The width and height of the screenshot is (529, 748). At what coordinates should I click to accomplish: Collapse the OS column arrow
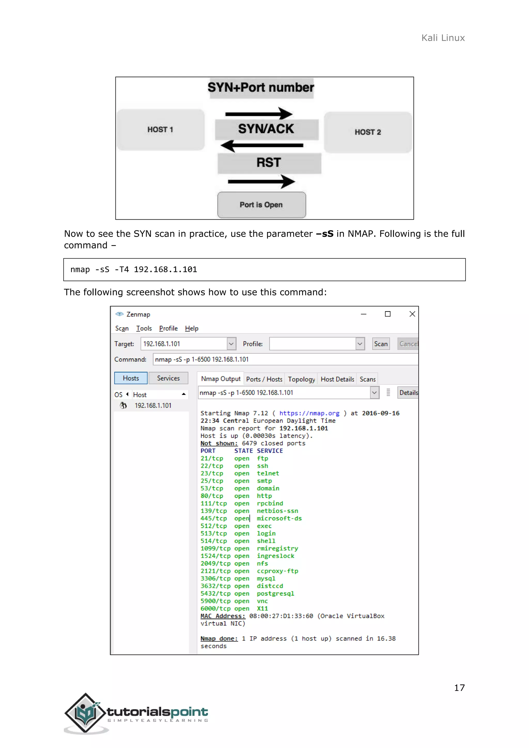[x=127, y=394]
